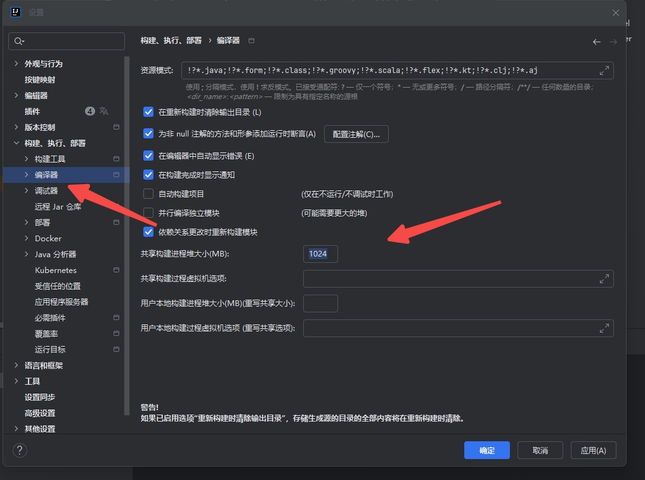Uncheck 在重新构建时清除输出目录 checkbox

pyautogui.click(x=148, y=112)
